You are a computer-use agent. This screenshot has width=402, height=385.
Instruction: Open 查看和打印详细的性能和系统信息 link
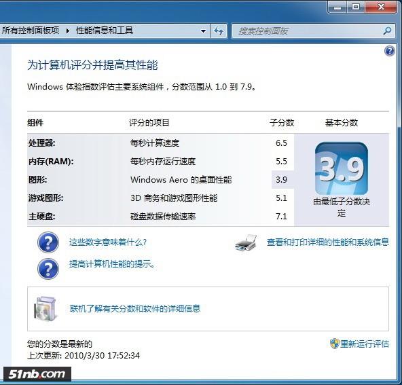coord(328,242)
